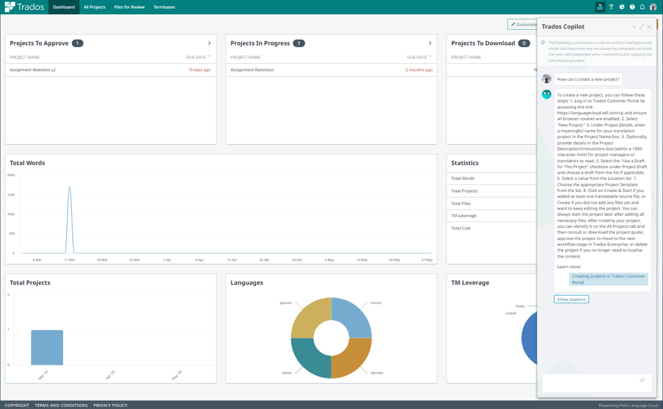Go to the Termbases tab
The width and height of the screenshot is (663, 409).
click(164, 7)
